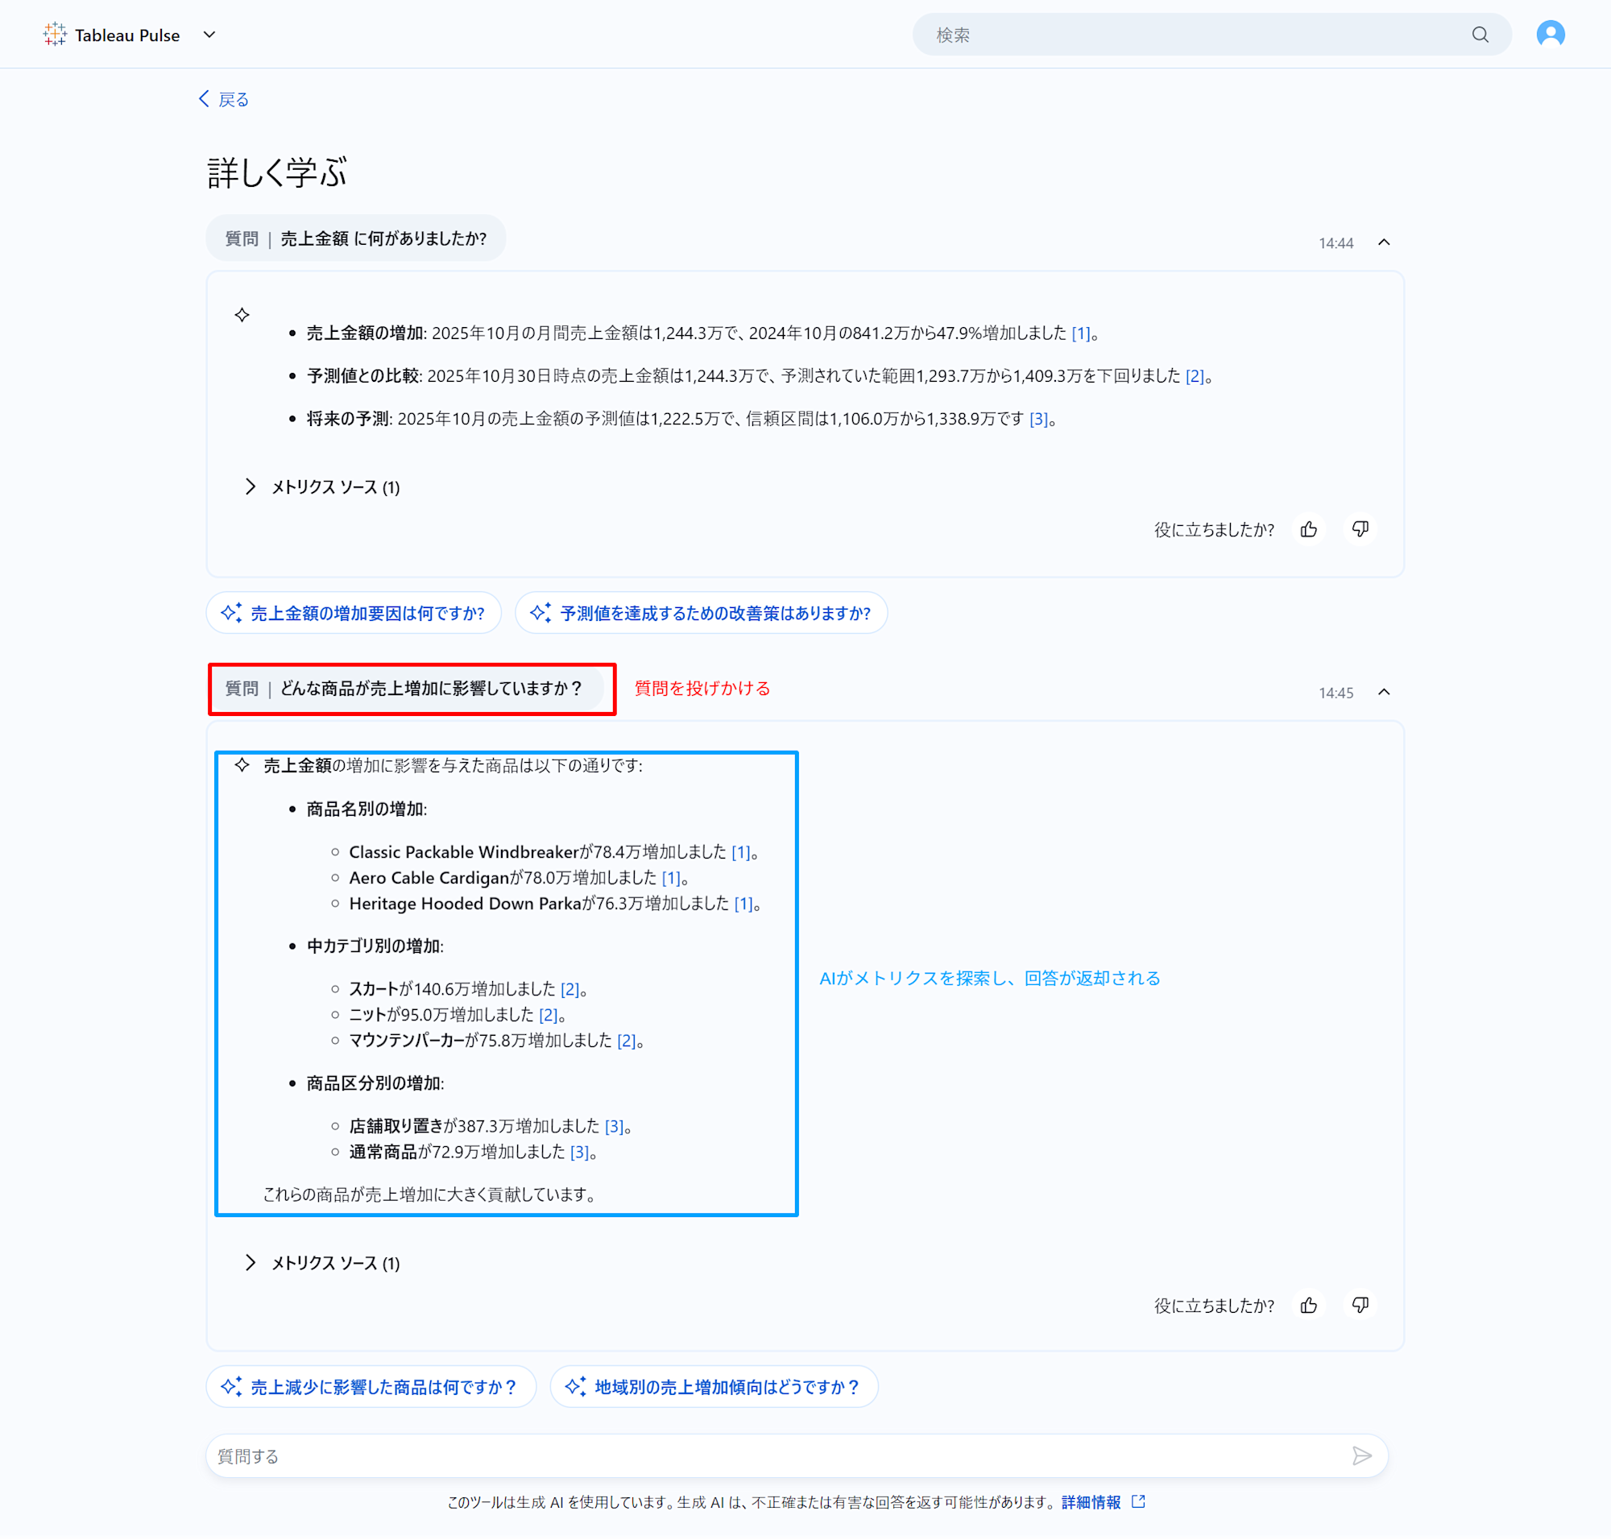
Task: Ask 売上金額の増加要因は何ですか? suggestion
Action: (354, 613)
